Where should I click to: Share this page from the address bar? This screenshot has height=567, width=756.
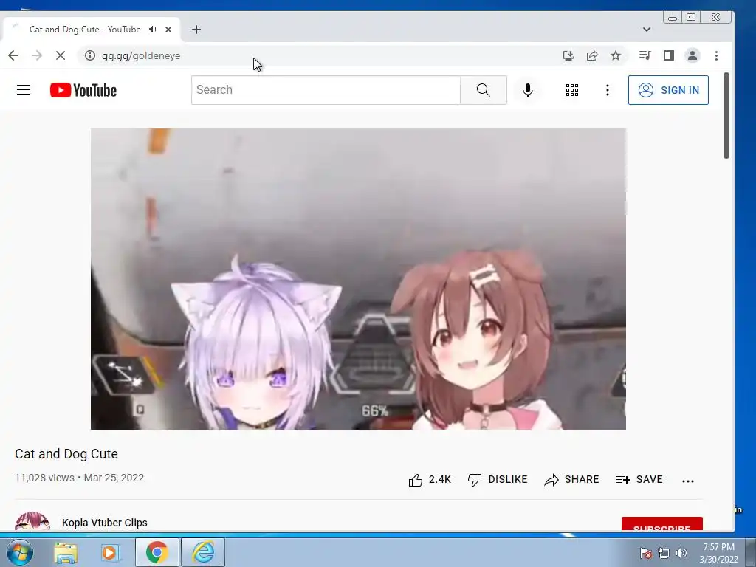tap(592, 55)
